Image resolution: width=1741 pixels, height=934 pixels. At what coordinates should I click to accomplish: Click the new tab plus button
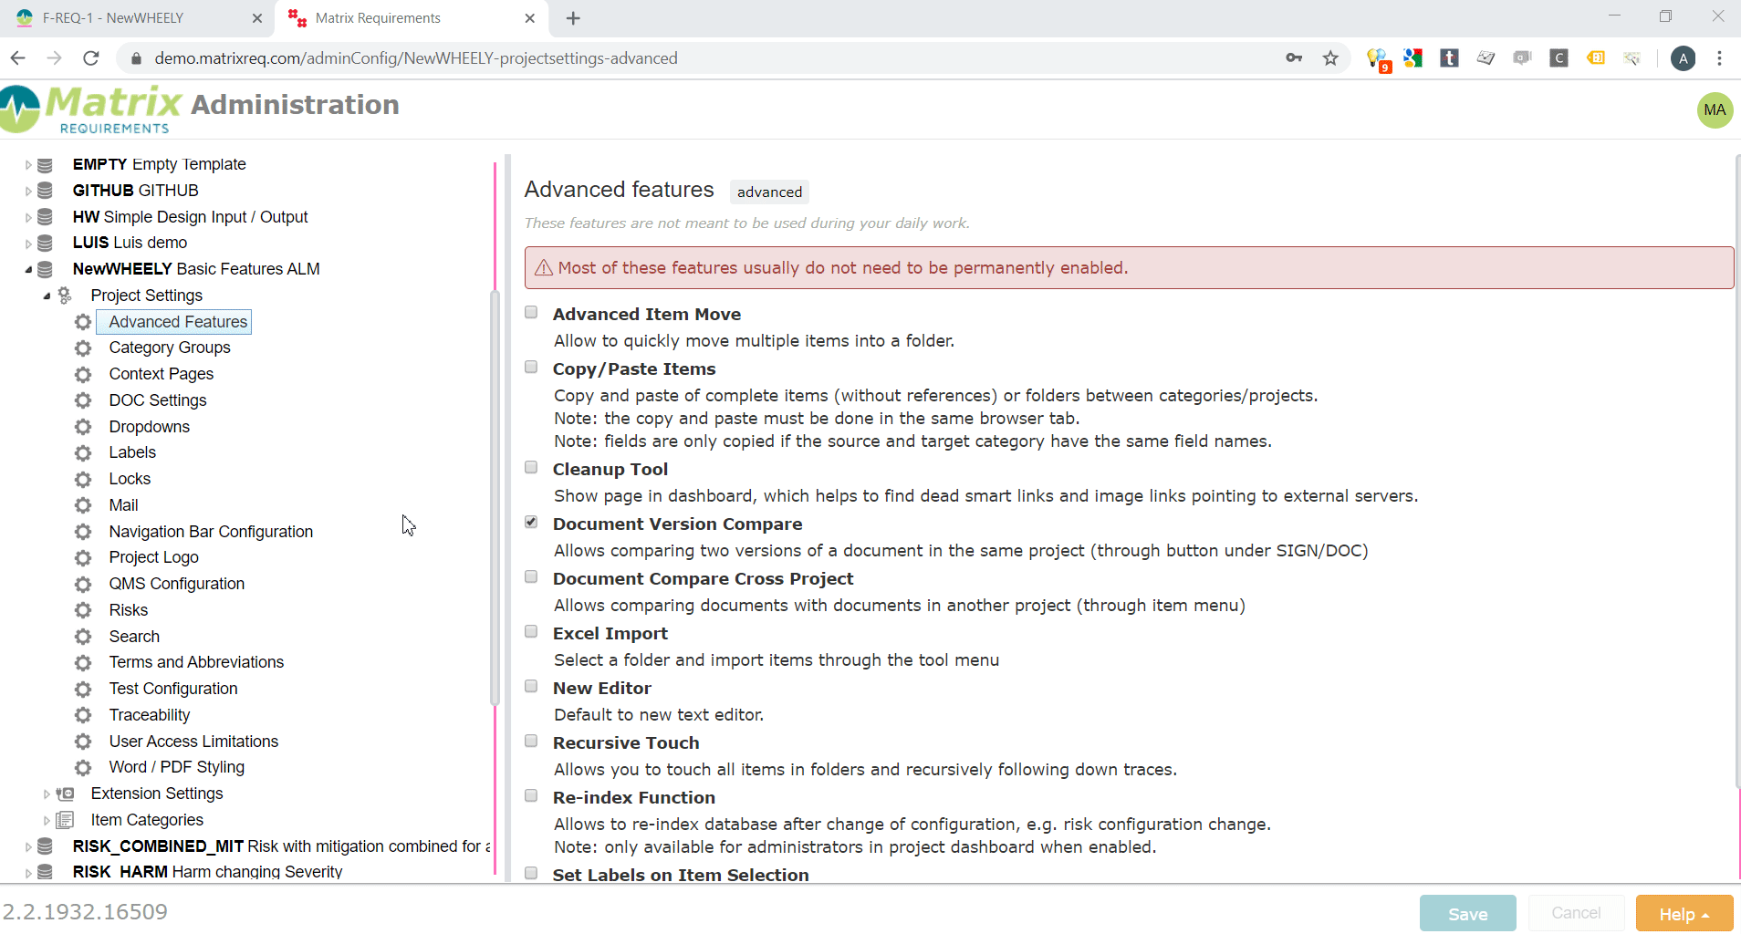pos(573,18)
